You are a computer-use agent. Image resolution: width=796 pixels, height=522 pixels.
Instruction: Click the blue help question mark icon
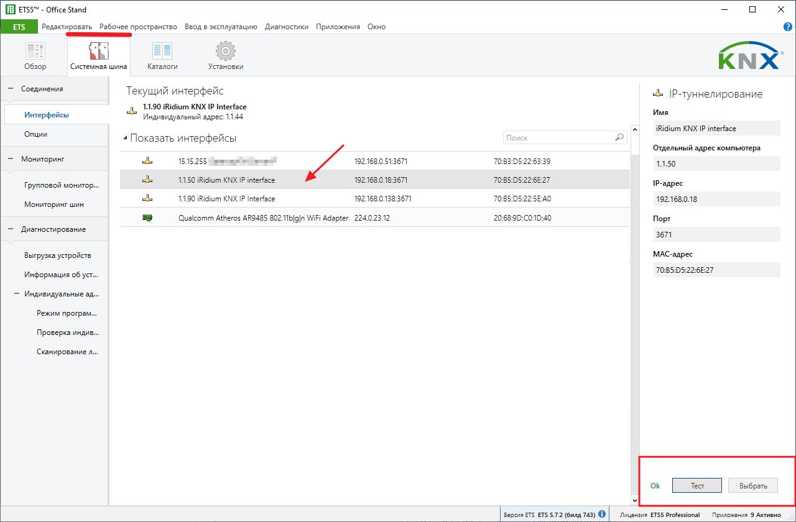point(788,27)
